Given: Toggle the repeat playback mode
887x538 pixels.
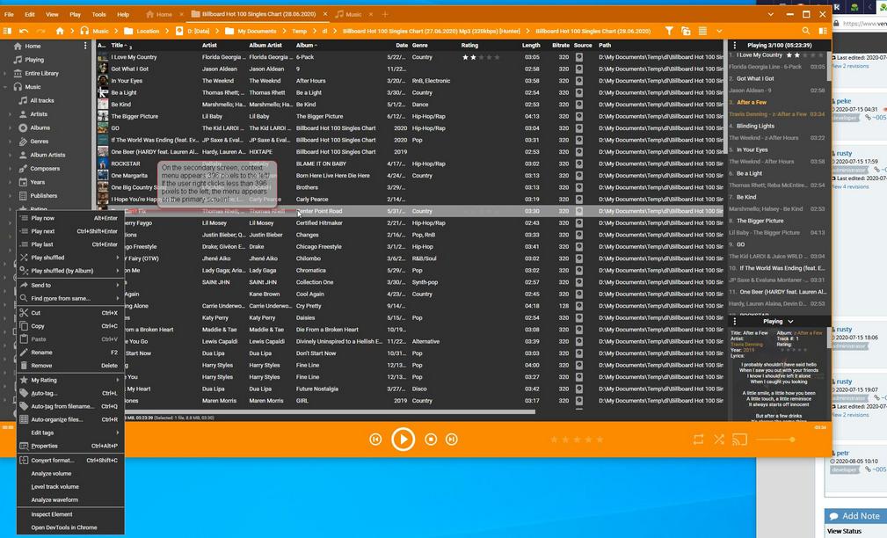Looking at the screenshot, I should (x=698, y=439).
